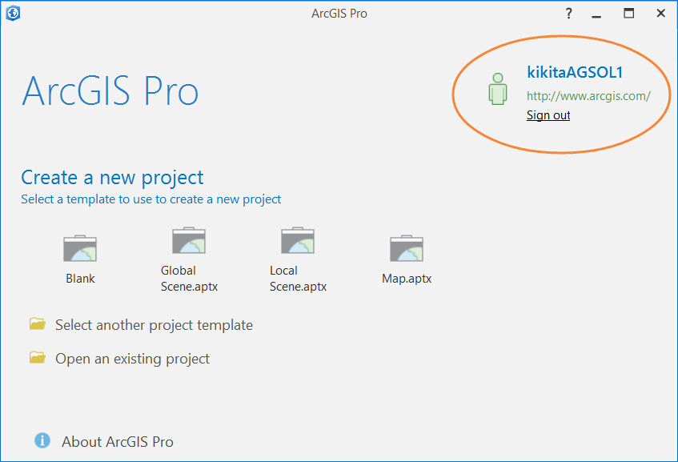This screenshot has height=462, width=678.
Task: Select the Map.aptx template icon
Action: click(x=407, y=248)
